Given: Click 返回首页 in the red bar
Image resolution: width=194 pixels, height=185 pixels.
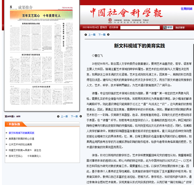Looking at the screenshot, I should pyautogui.click(x=114, y=27).
